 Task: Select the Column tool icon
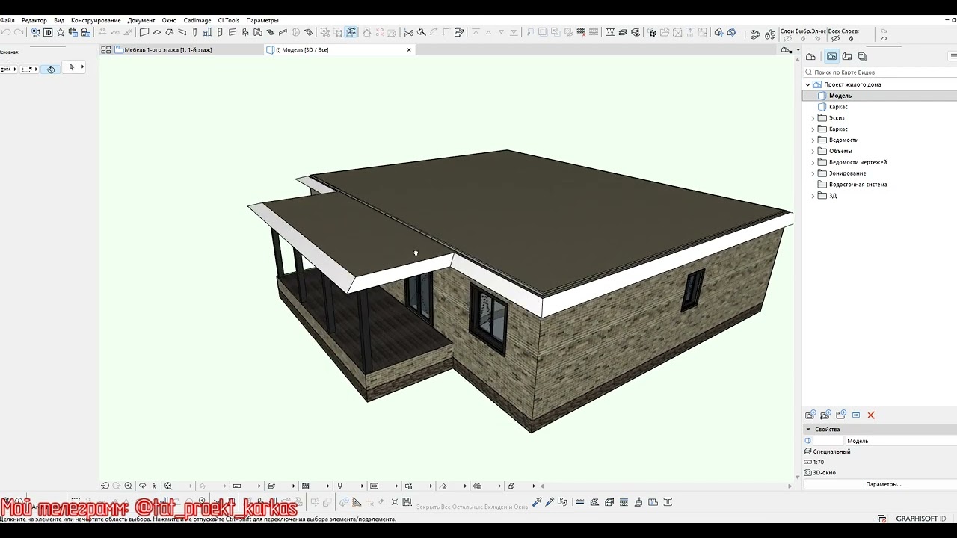(194, 32)
